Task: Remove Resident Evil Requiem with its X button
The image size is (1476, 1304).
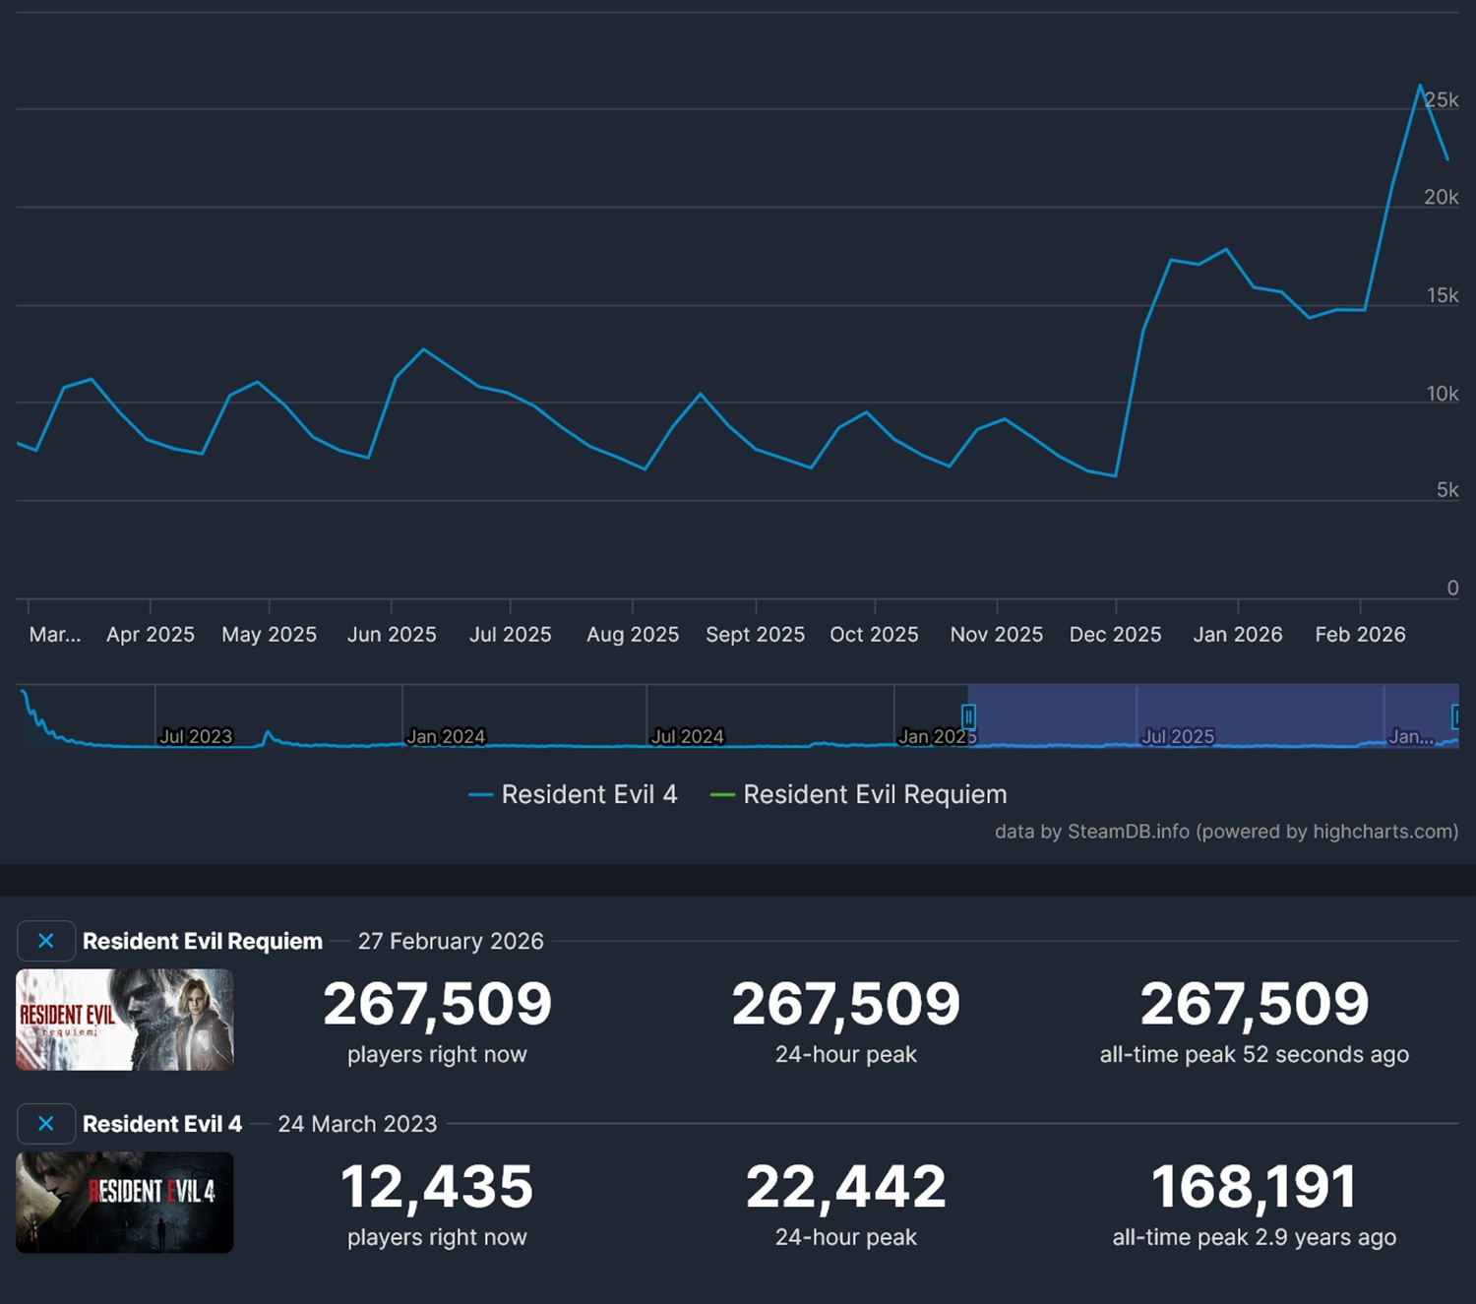Action: (46, 941)
